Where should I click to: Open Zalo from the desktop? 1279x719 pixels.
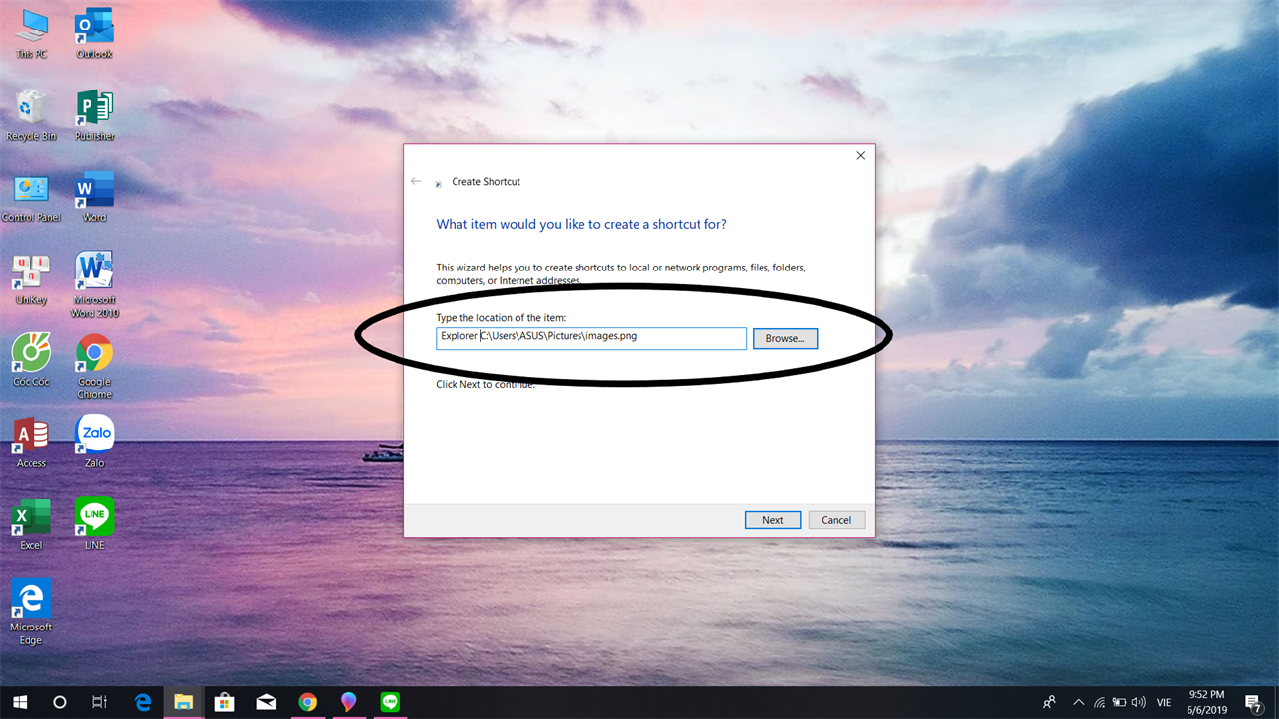point(93,433)
